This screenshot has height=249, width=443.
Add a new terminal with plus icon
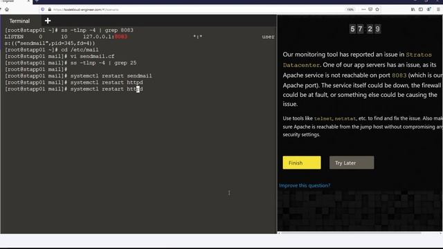(48, 21)
